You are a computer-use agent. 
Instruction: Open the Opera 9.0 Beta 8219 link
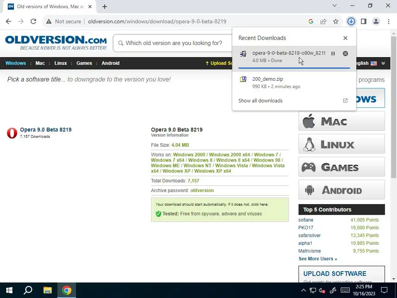46,130
